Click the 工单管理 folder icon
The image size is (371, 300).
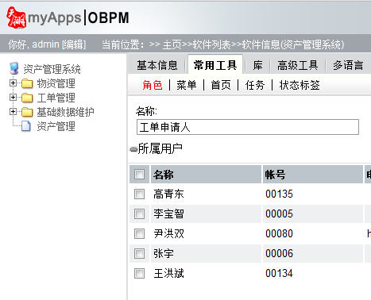pos(27,98)
